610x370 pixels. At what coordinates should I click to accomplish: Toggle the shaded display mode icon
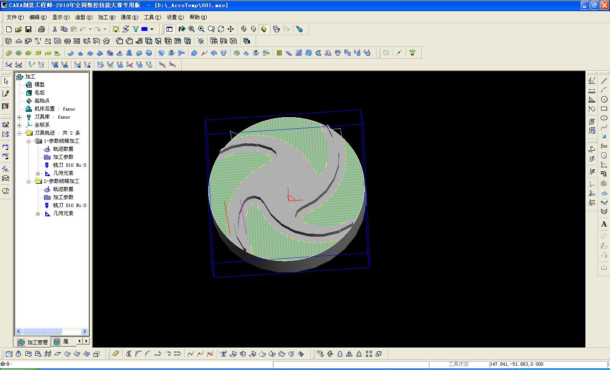point(263,29)
